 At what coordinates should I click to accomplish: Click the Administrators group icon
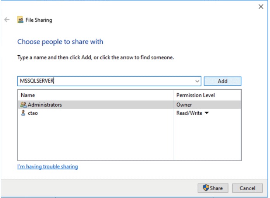click(23, 105)
